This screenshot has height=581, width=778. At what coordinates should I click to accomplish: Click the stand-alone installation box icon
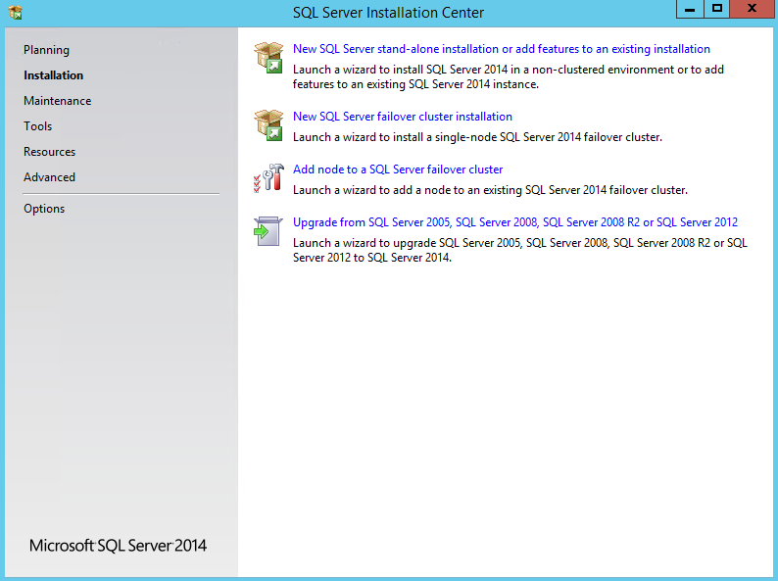268,57
